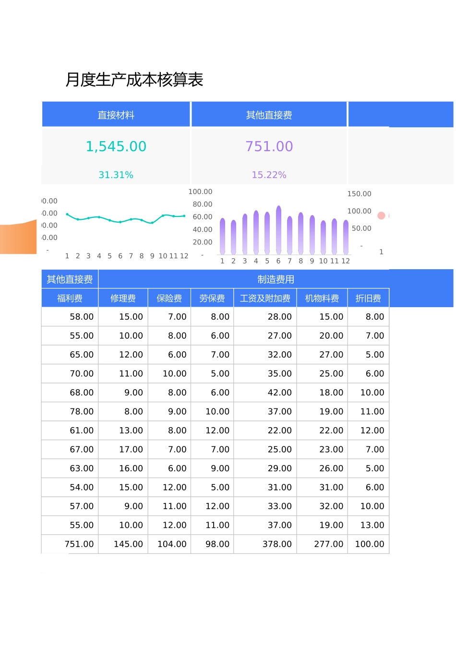Click the 100.00 axis label on bar chart
The width and height of the screenshot is (456, 645).
coord(200,191)
